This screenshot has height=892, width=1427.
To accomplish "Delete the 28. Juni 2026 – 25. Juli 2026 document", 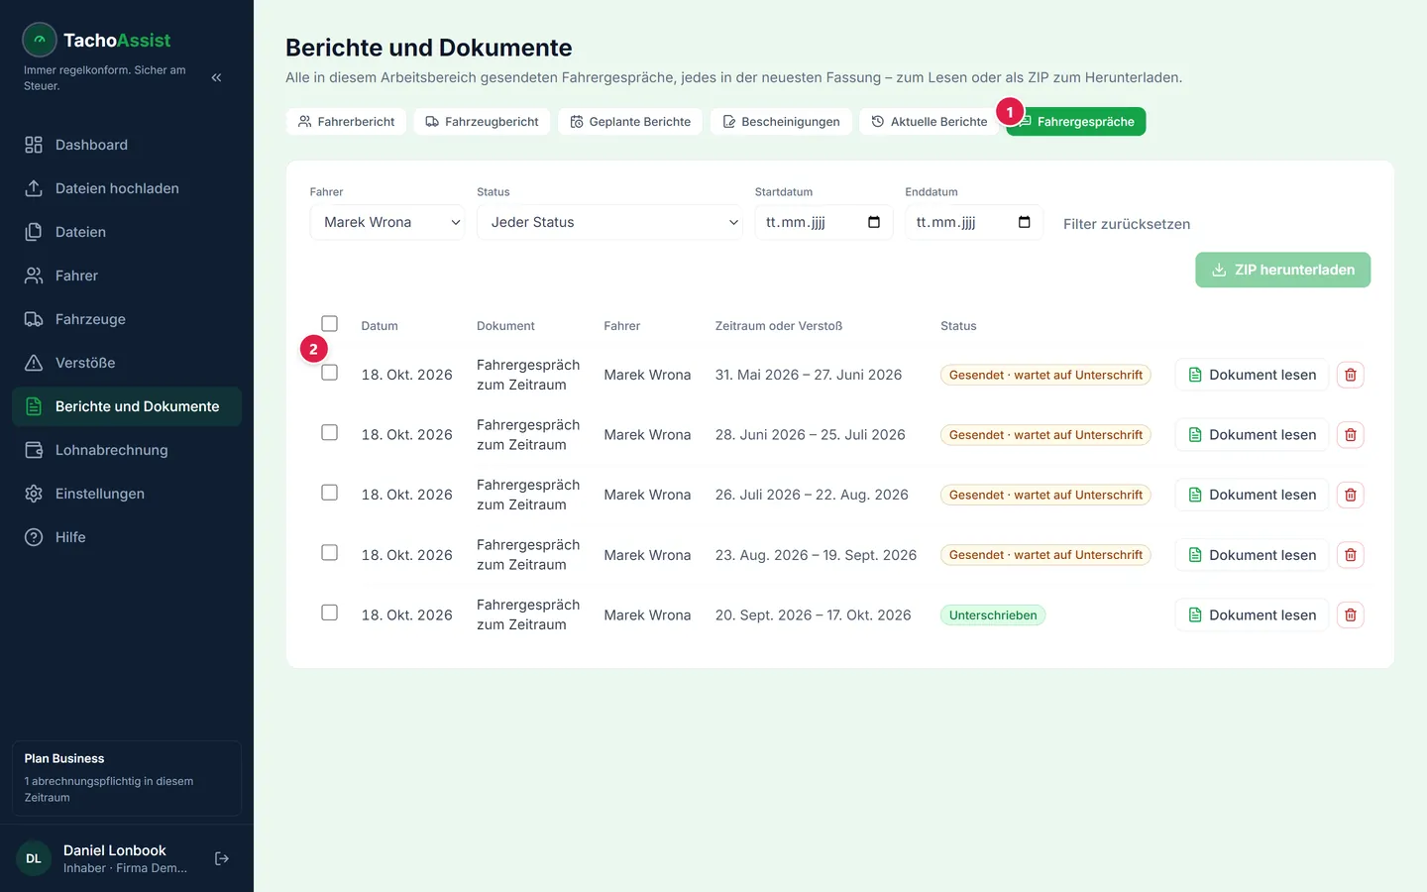I will [x=1350, y=435].
